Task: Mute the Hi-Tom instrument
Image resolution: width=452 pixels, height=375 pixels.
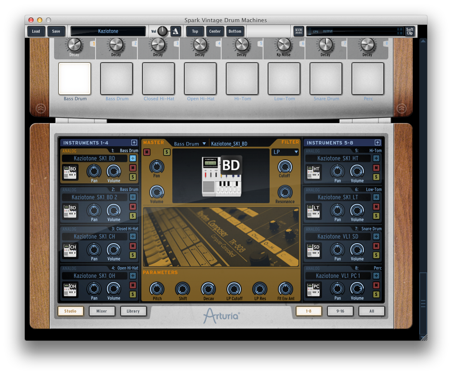Action: (x=376, y=168)
